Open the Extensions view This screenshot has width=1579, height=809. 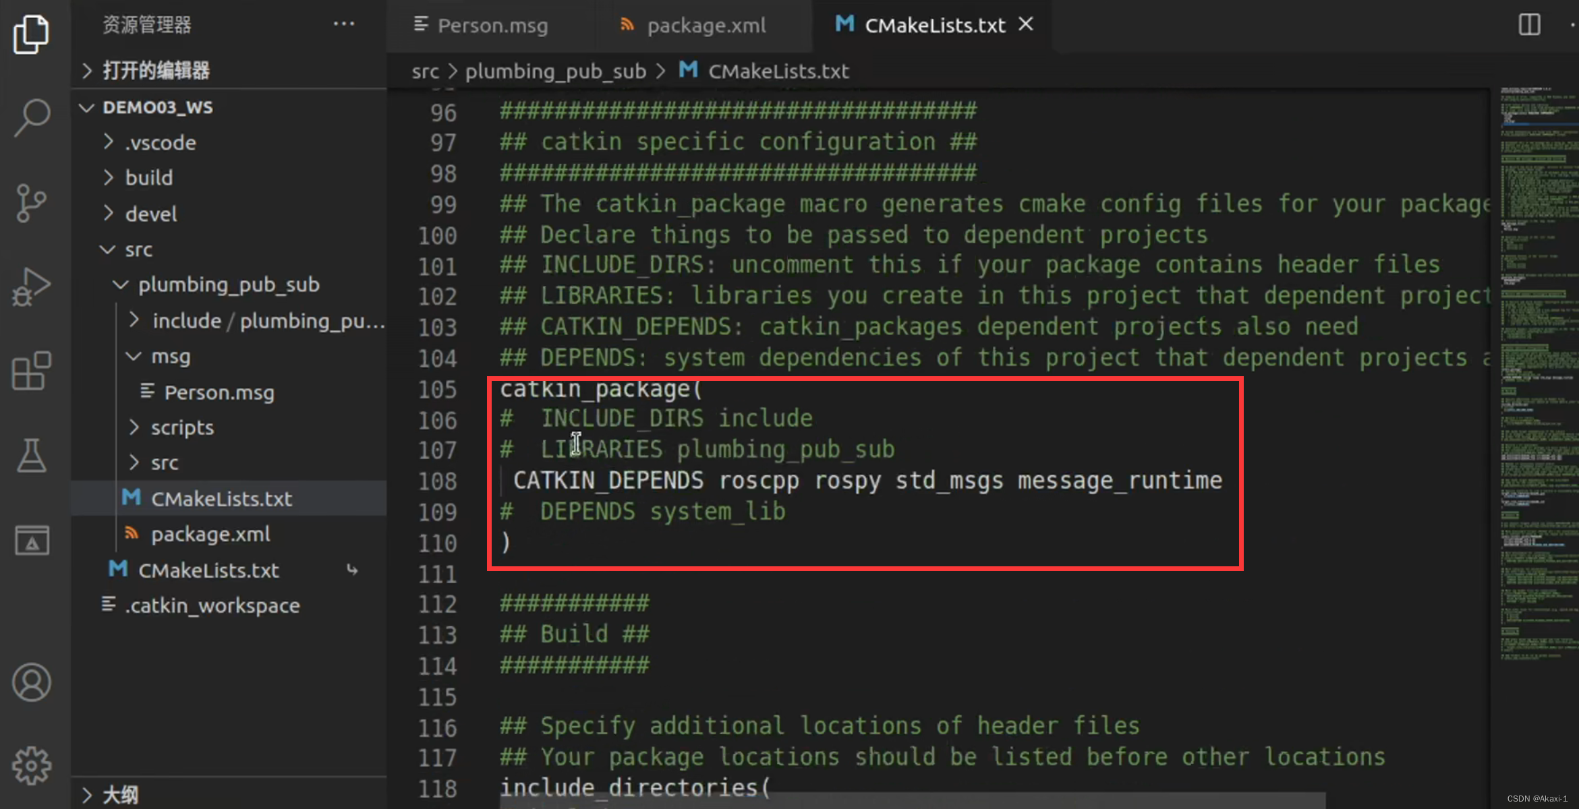coord(31,371)
